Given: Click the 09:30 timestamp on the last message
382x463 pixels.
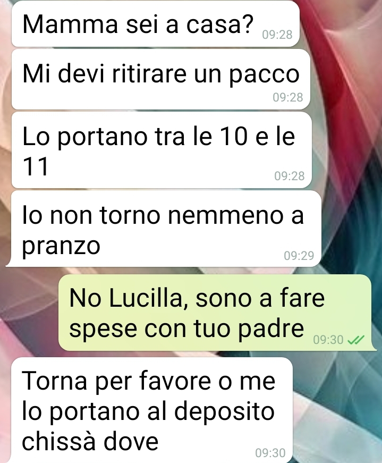Looking at the screenshot, I should (270, 453).
